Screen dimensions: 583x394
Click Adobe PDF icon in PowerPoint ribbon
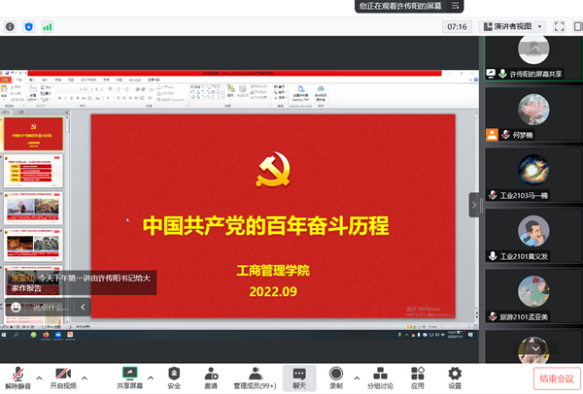[301, 93]
